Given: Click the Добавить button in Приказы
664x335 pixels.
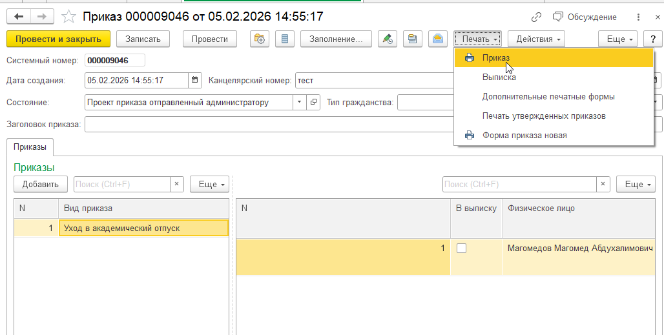Looking at the screenshot, I should point(41,184).
